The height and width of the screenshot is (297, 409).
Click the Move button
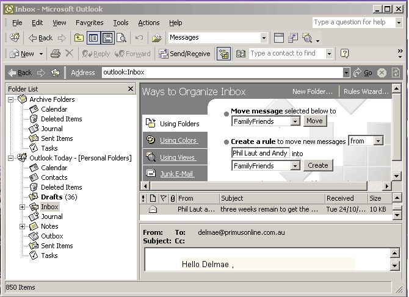[315, 121]
